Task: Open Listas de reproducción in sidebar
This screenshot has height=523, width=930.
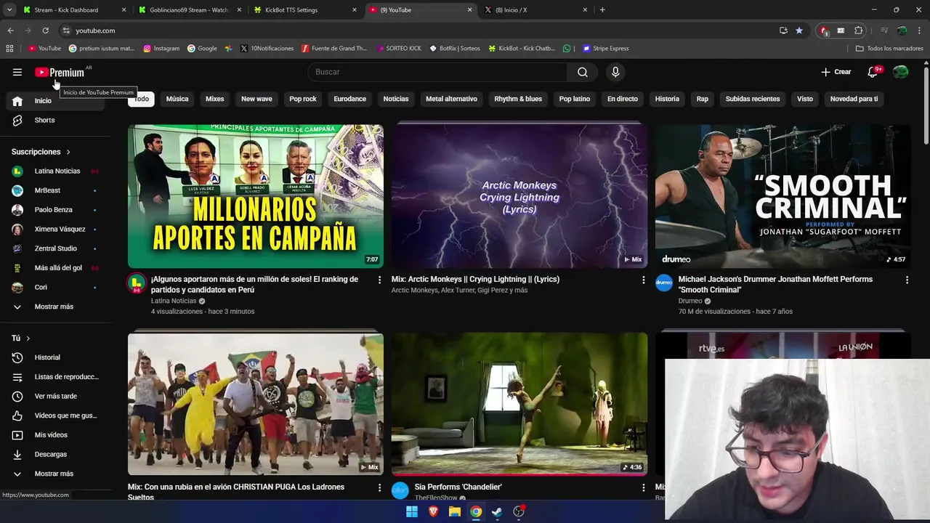Action: click(x=56, y=377)
